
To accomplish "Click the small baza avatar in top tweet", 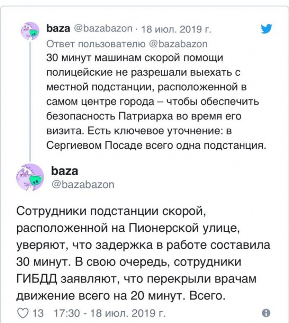I will pyautogui.click(x=30, y=31).
